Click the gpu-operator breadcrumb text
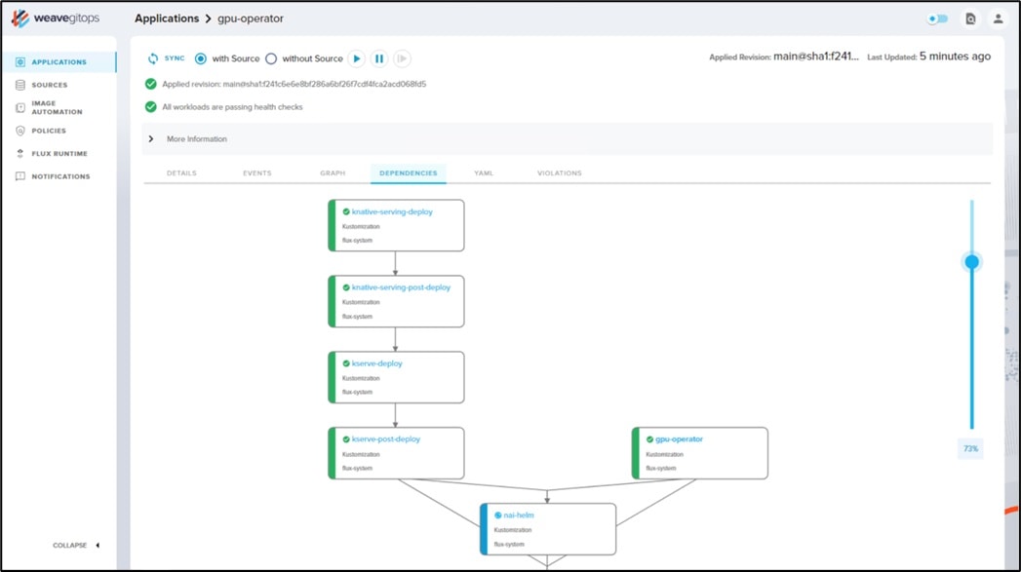Screen dimensions: 1021x572 click(x=250, y=19)
